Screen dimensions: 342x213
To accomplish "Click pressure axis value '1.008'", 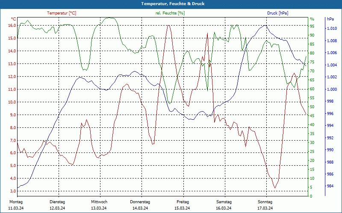I will [332, 40].
